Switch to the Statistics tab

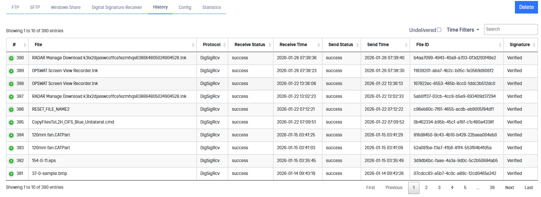pos(212,7)
